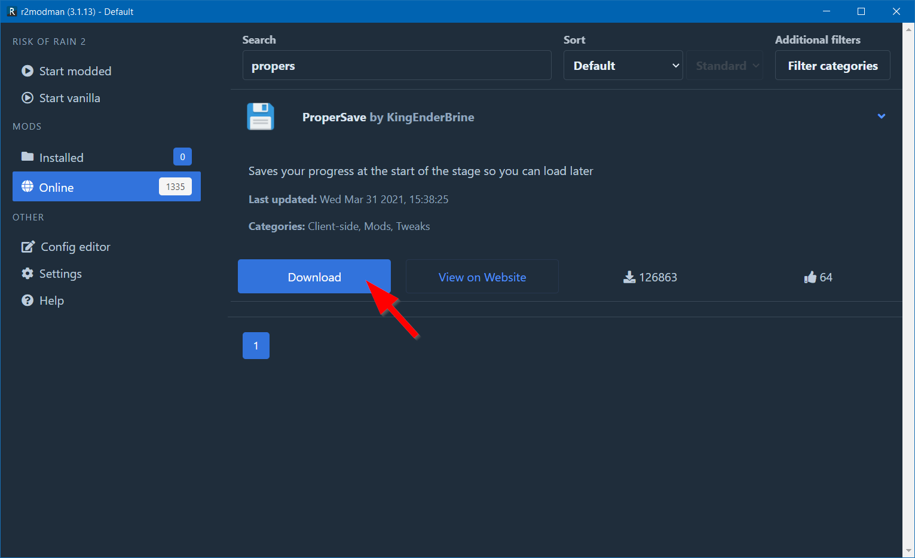This screenshot has width=915, height=558.
Task: Click the Installed count badge showing 0
Action: point(182,157)
